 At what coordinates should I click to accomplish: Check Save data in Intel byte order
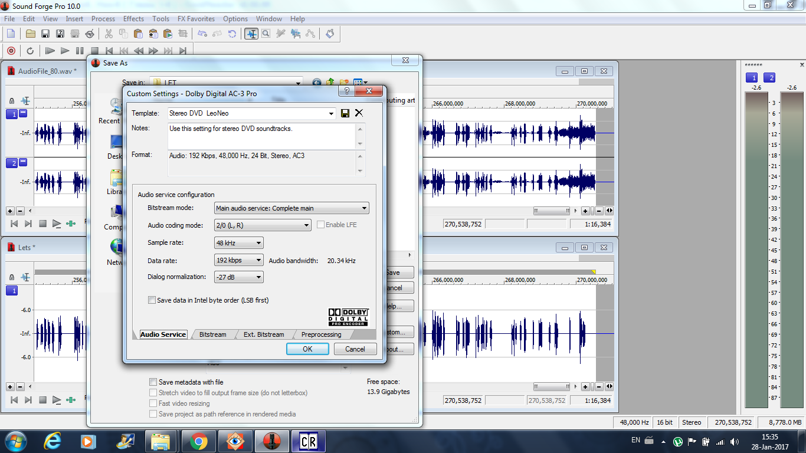(152, 300)
